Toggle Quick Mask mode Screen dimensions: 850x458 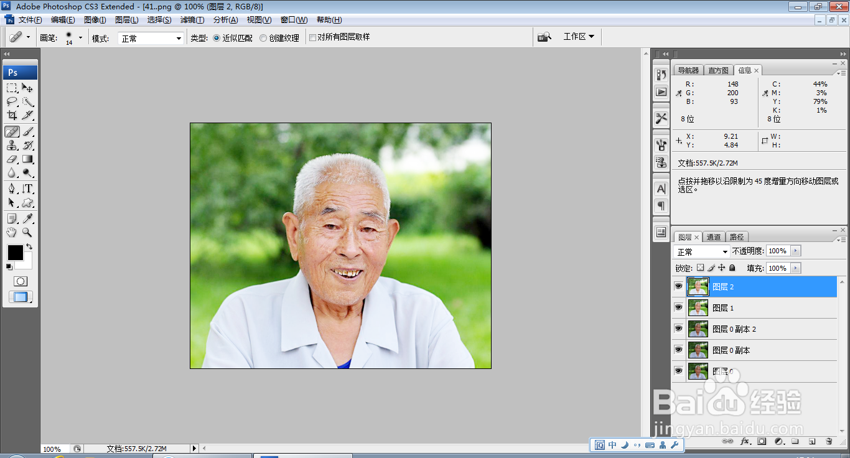coord(21,281)
